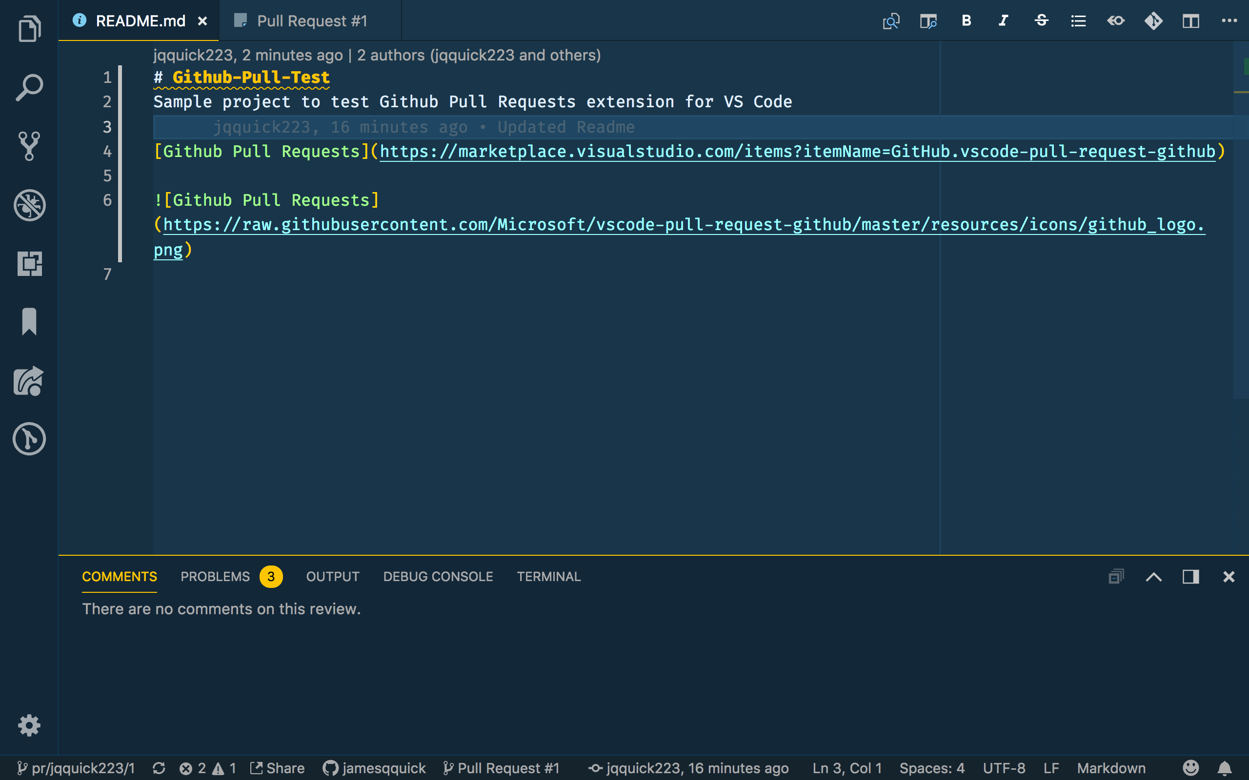Open the Source Control view
Viewport: 1249px width, 780px height.
[x=29, y=146]
